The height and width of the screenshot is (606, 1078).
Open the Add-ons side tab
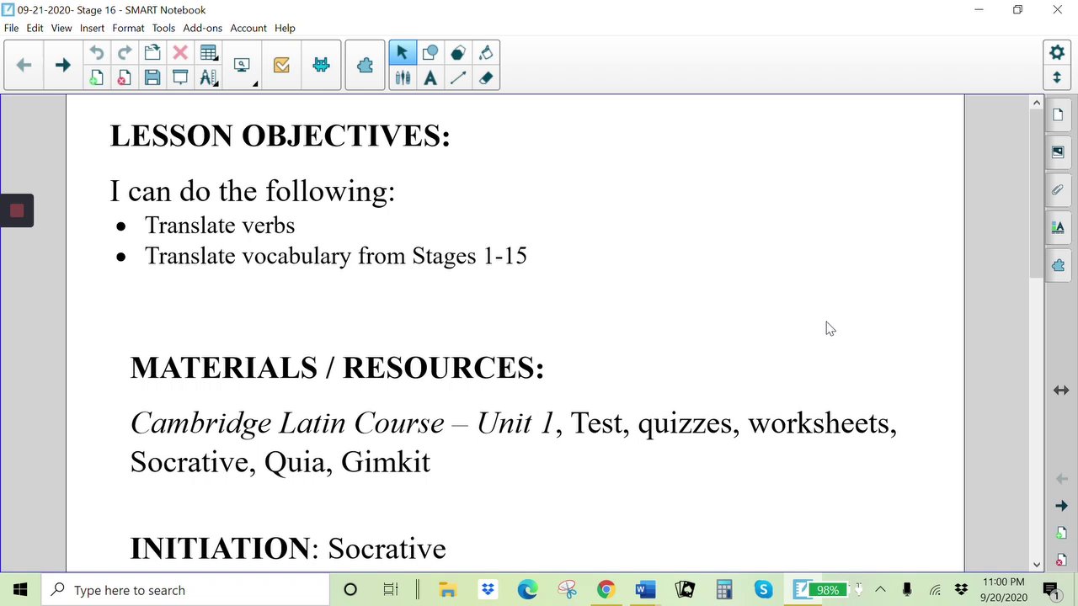click(x=1058, y=265)
